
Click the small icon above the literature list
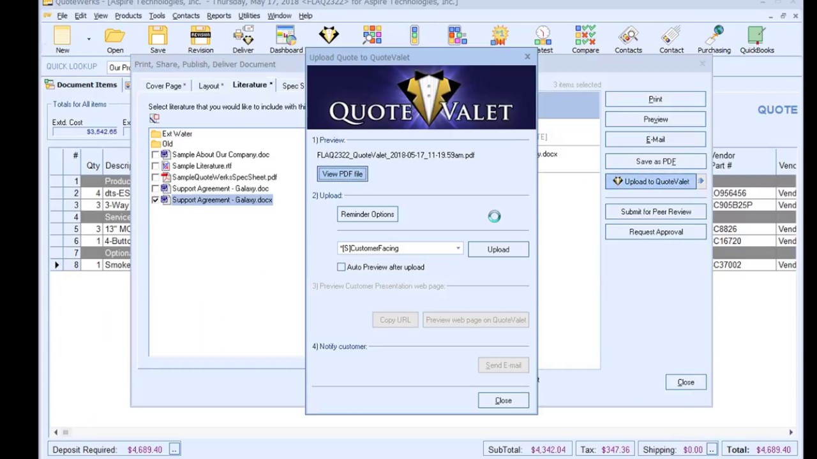pyautogui.click(x=154, y=119)
